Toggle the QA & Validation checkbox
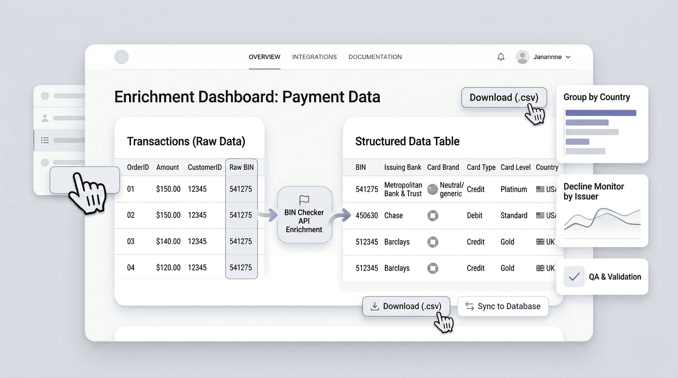 [x=574, y=277]
